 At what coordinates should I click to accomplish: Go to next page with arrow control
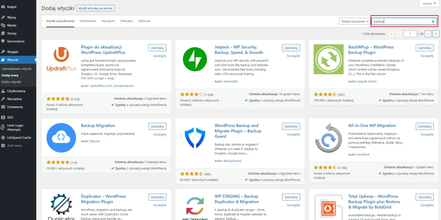[x=428, y=33]
